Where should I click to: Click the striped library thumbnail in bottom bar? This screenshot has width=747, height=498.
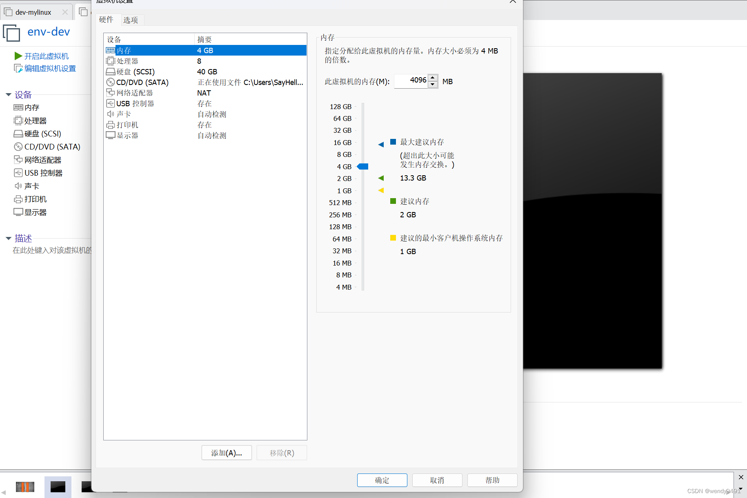click(x=25, y=487)
